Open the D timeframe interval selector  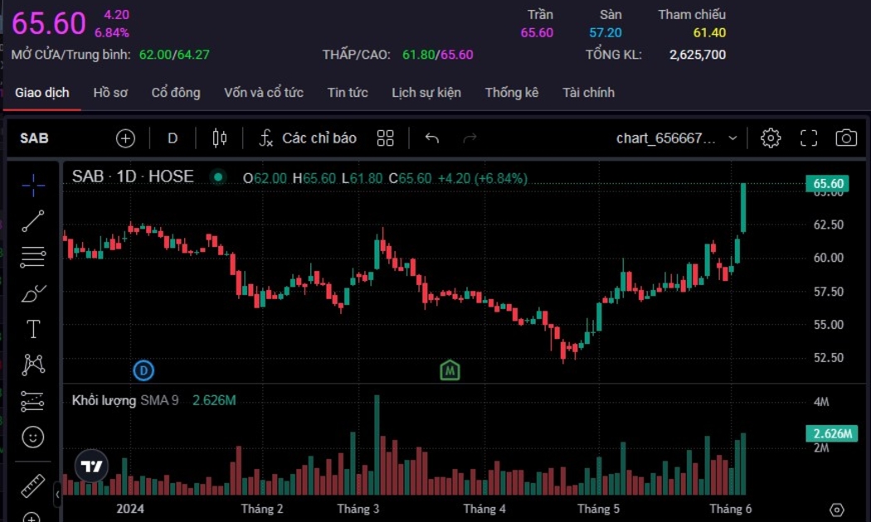(x=173, y=138)
